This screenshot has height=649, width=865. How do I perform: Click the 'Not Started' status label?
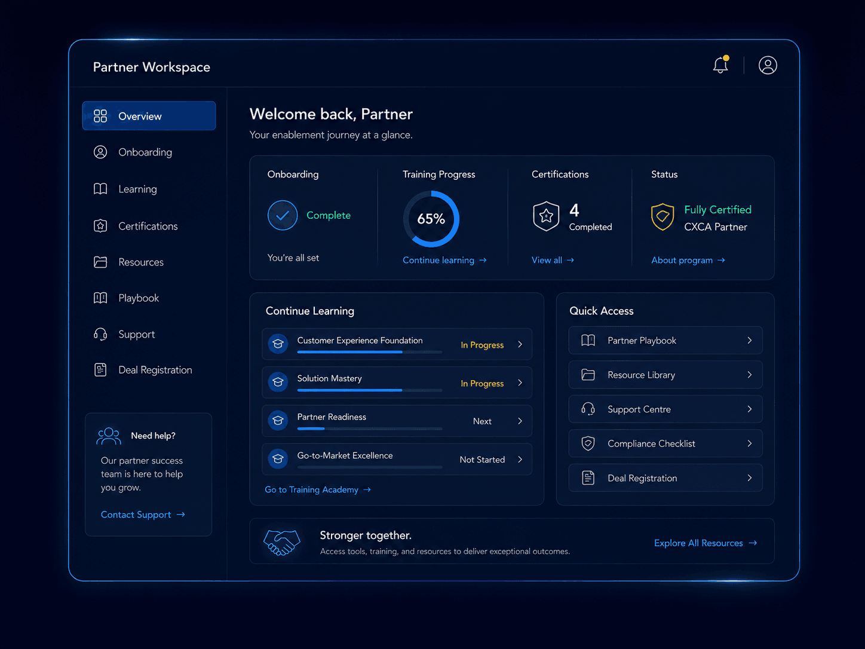(x=482, y=460)
